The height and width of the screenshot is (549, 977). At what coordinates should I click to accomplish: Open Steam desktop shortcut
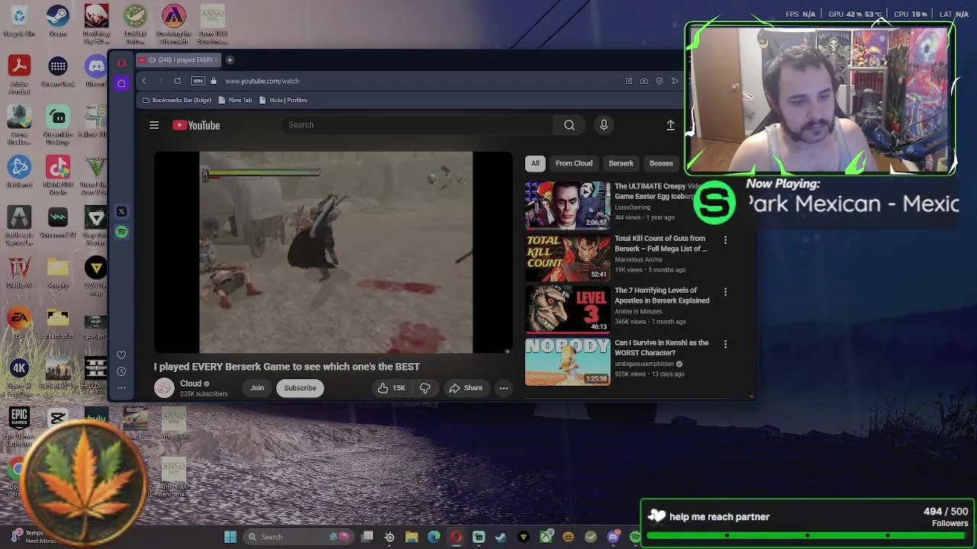[x=57, y=21]
